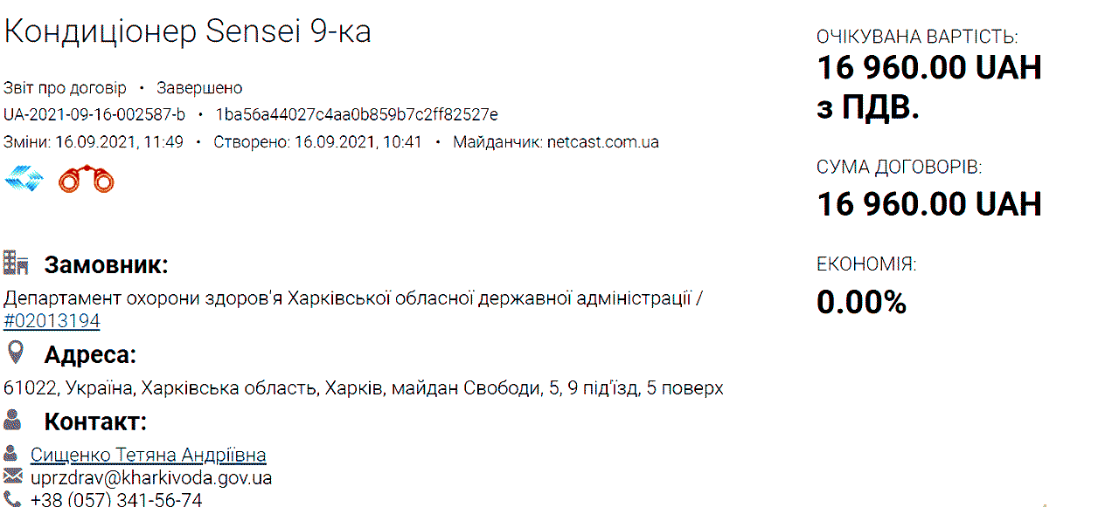Click the person icon beside Контакт heading
The image size is (1119, 507).
12,420
